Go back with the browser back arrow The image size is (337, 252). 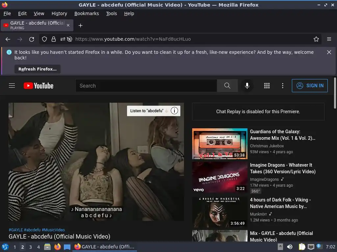point(8,39)
